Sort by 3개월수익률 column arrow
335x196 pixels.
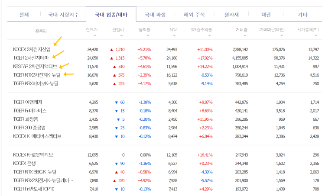210,35
